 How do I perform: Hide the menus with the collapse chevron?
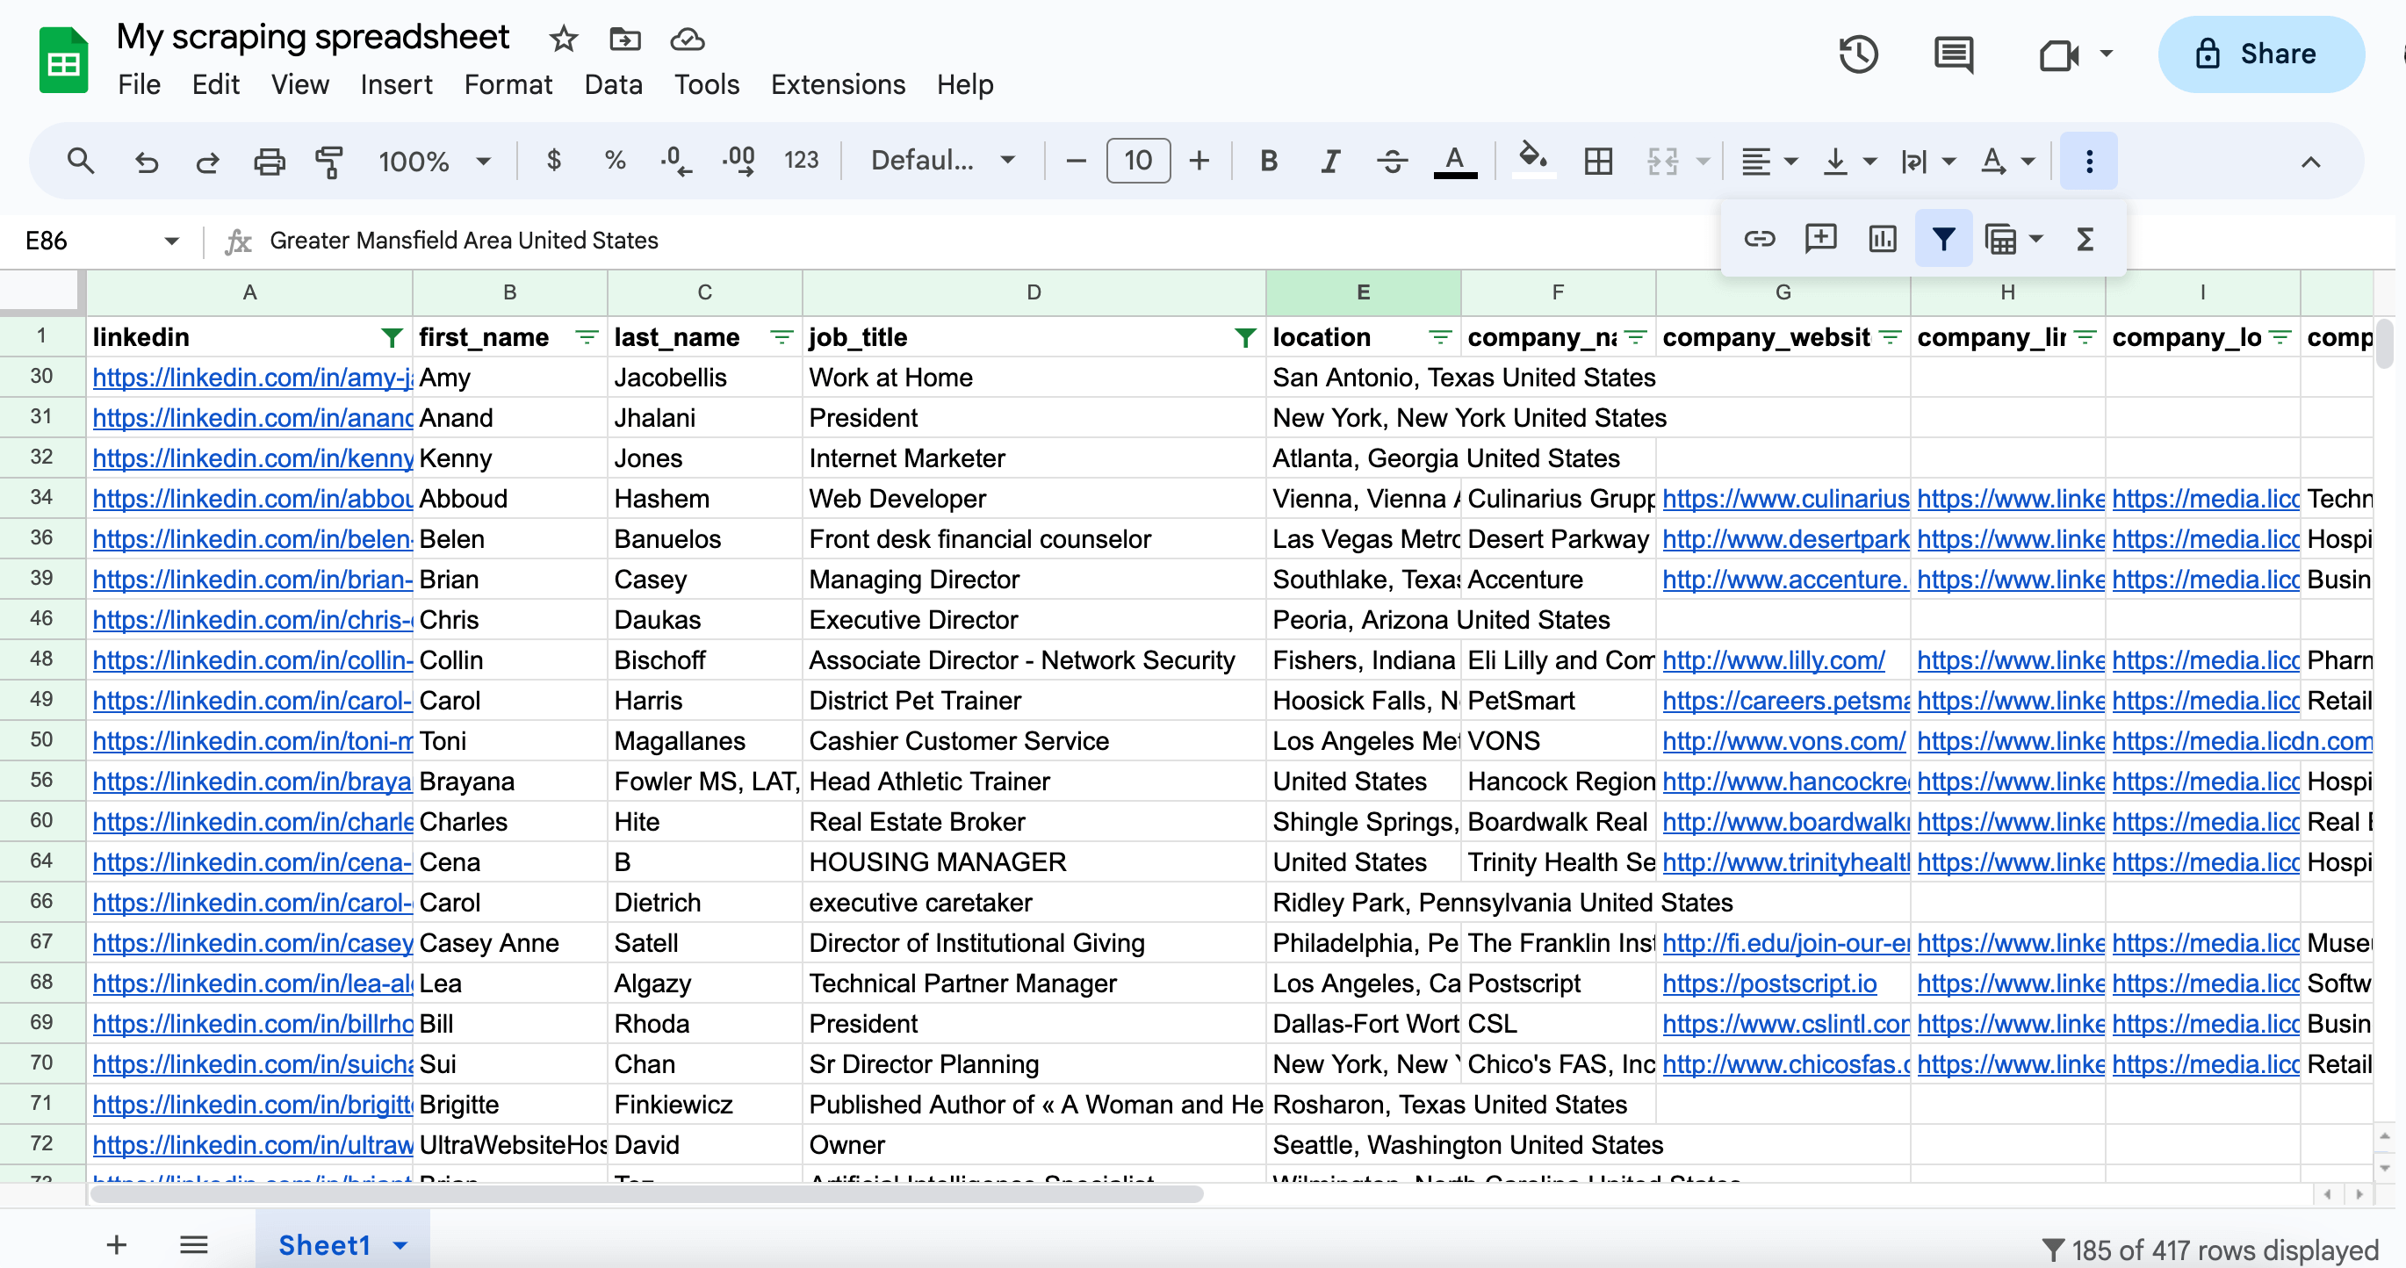coord(2309,162)
